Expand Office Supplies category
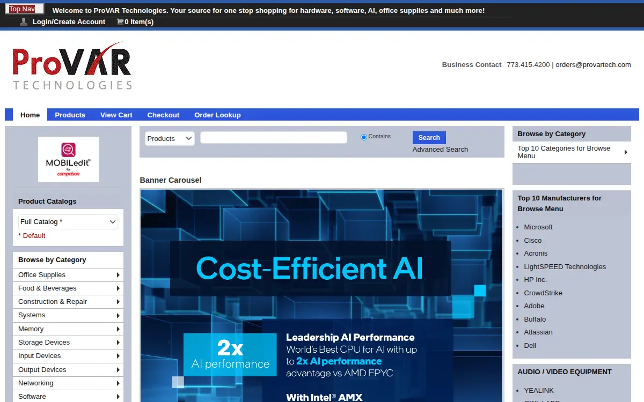This screenshot has height=402, width=644. [68, 275]
